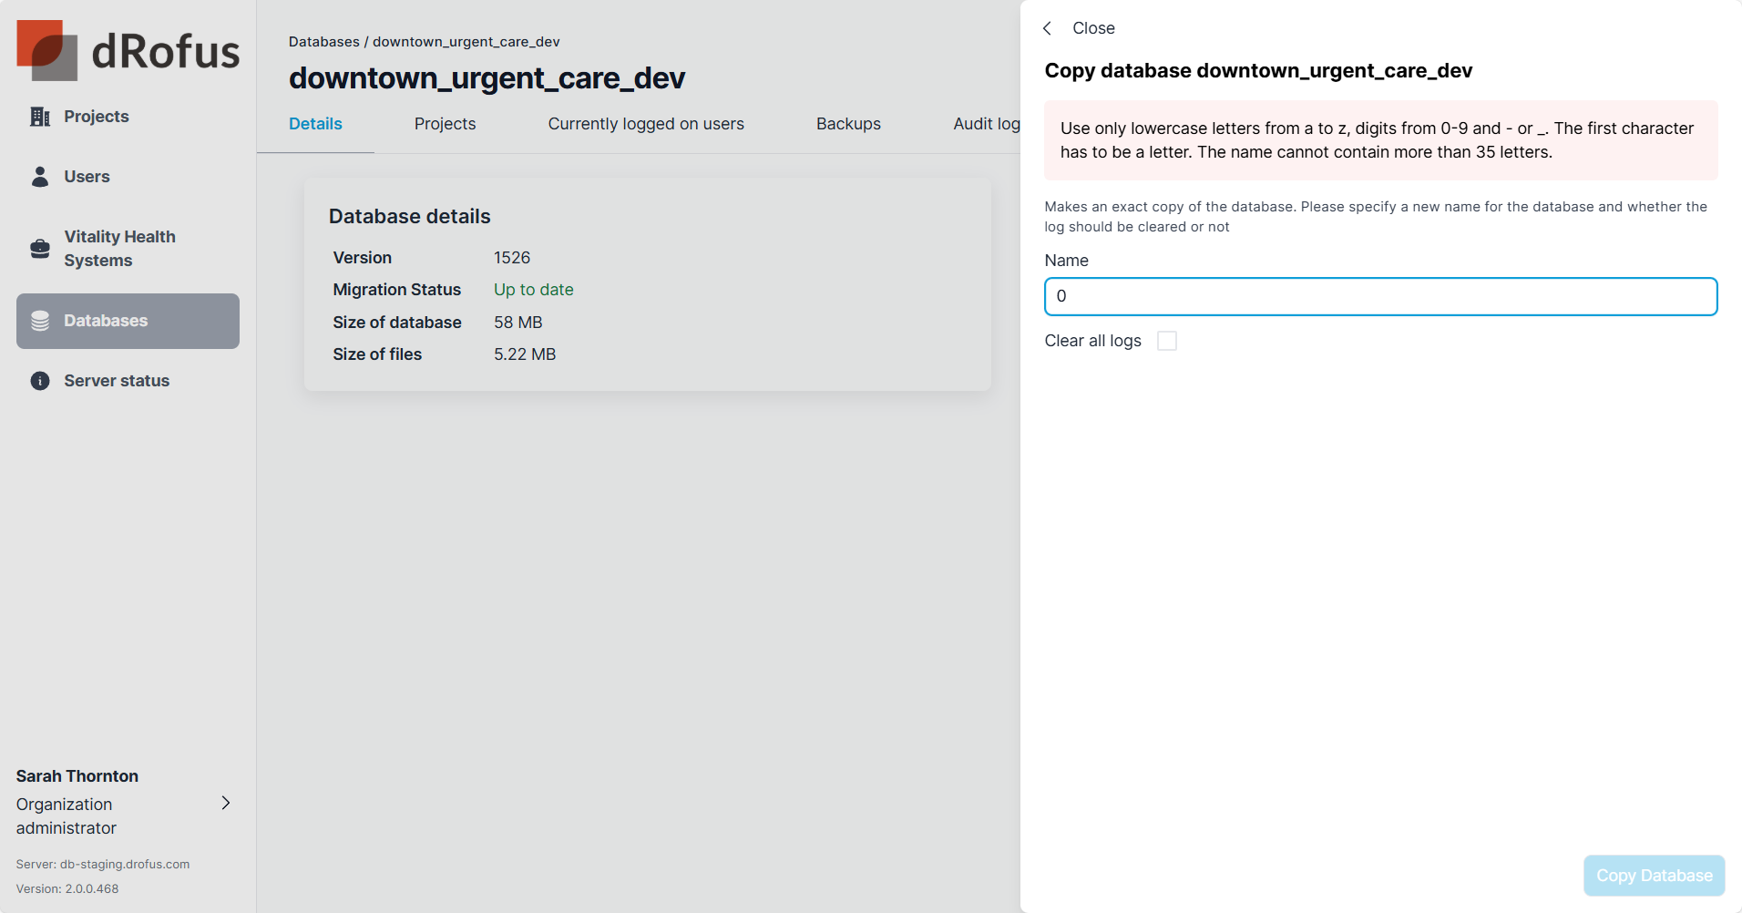Click the Users person icon
This screenshot has width=1742, height=913.
pos(40,177)
